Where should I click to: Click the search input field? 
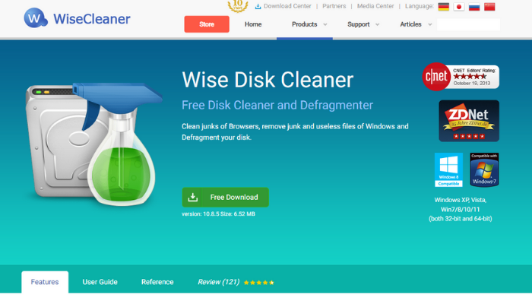(468, 24)
